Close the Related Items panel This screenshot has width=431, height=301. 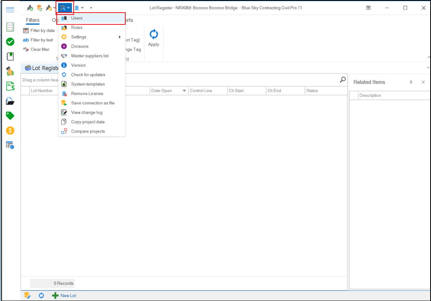pos(423,82)
